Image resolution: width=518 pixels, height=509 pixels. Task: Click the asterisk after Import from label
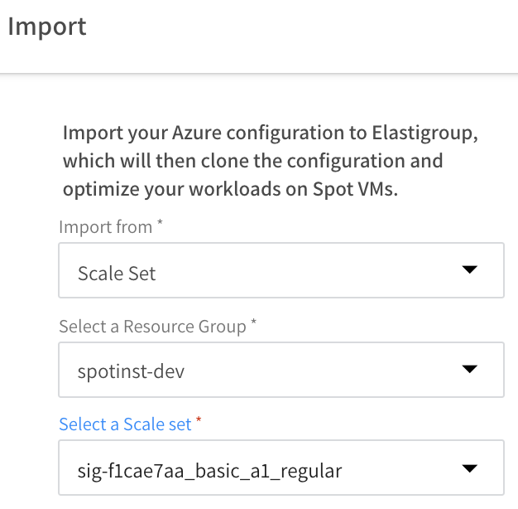[x=160, y=225]
